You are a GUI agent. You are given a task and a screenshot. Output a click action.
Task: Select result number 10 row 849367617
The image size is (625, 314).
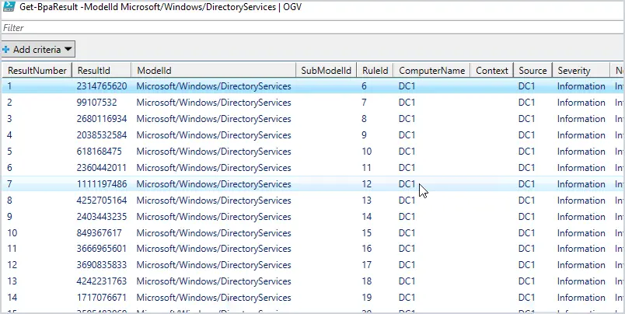point(312,232)
